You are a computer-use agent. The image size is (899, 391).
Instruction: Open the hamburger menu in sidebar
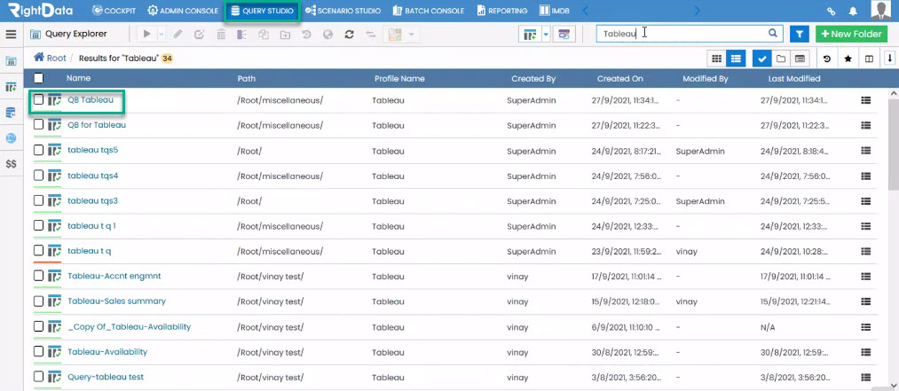(11, 34)
